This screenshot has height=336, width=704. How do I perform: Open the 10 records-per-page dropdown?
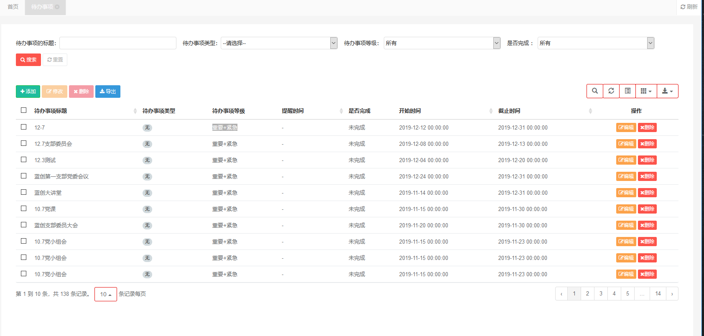(106, 294)
